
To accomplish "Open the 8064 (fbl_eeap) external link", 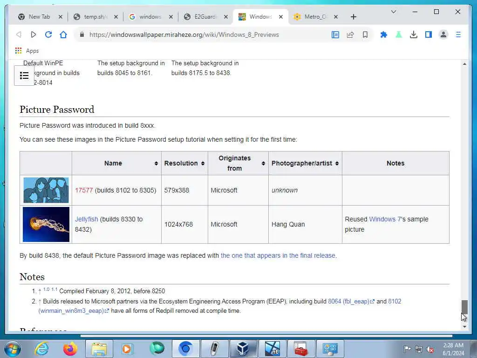I will pyautogui.click(x=351, y=302).
